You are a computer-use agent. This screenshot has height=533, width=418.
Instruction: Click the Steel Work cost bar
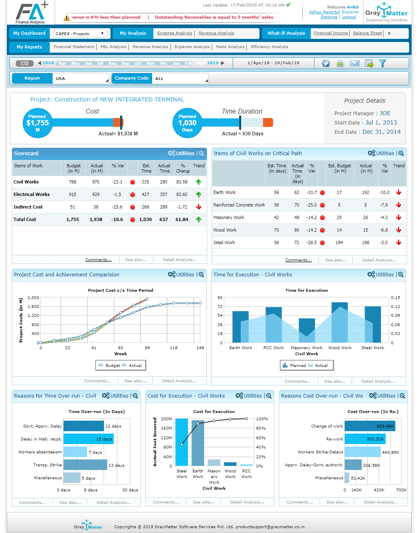(182, 442)
